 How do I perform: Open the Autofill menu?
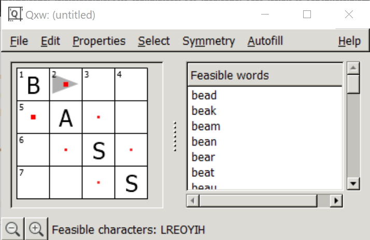[x=265, y=41]
